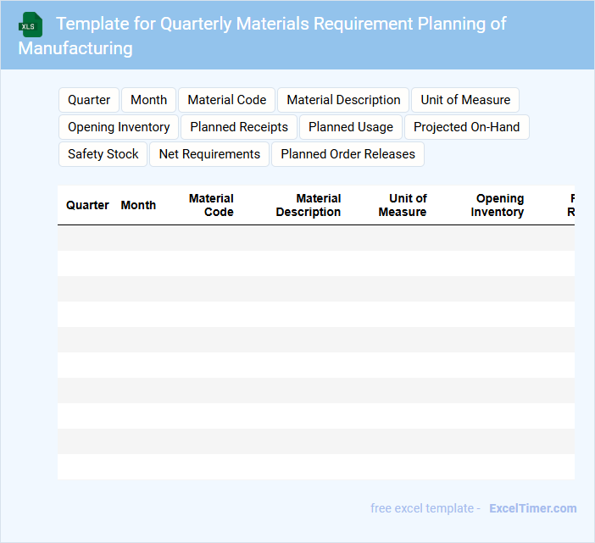Click the Opening Inventory column header
The image size is (595, 543).
(x=498, y=205)
